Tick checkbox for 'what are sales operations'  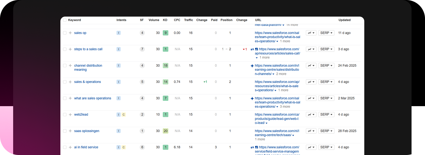coord(65,98)
